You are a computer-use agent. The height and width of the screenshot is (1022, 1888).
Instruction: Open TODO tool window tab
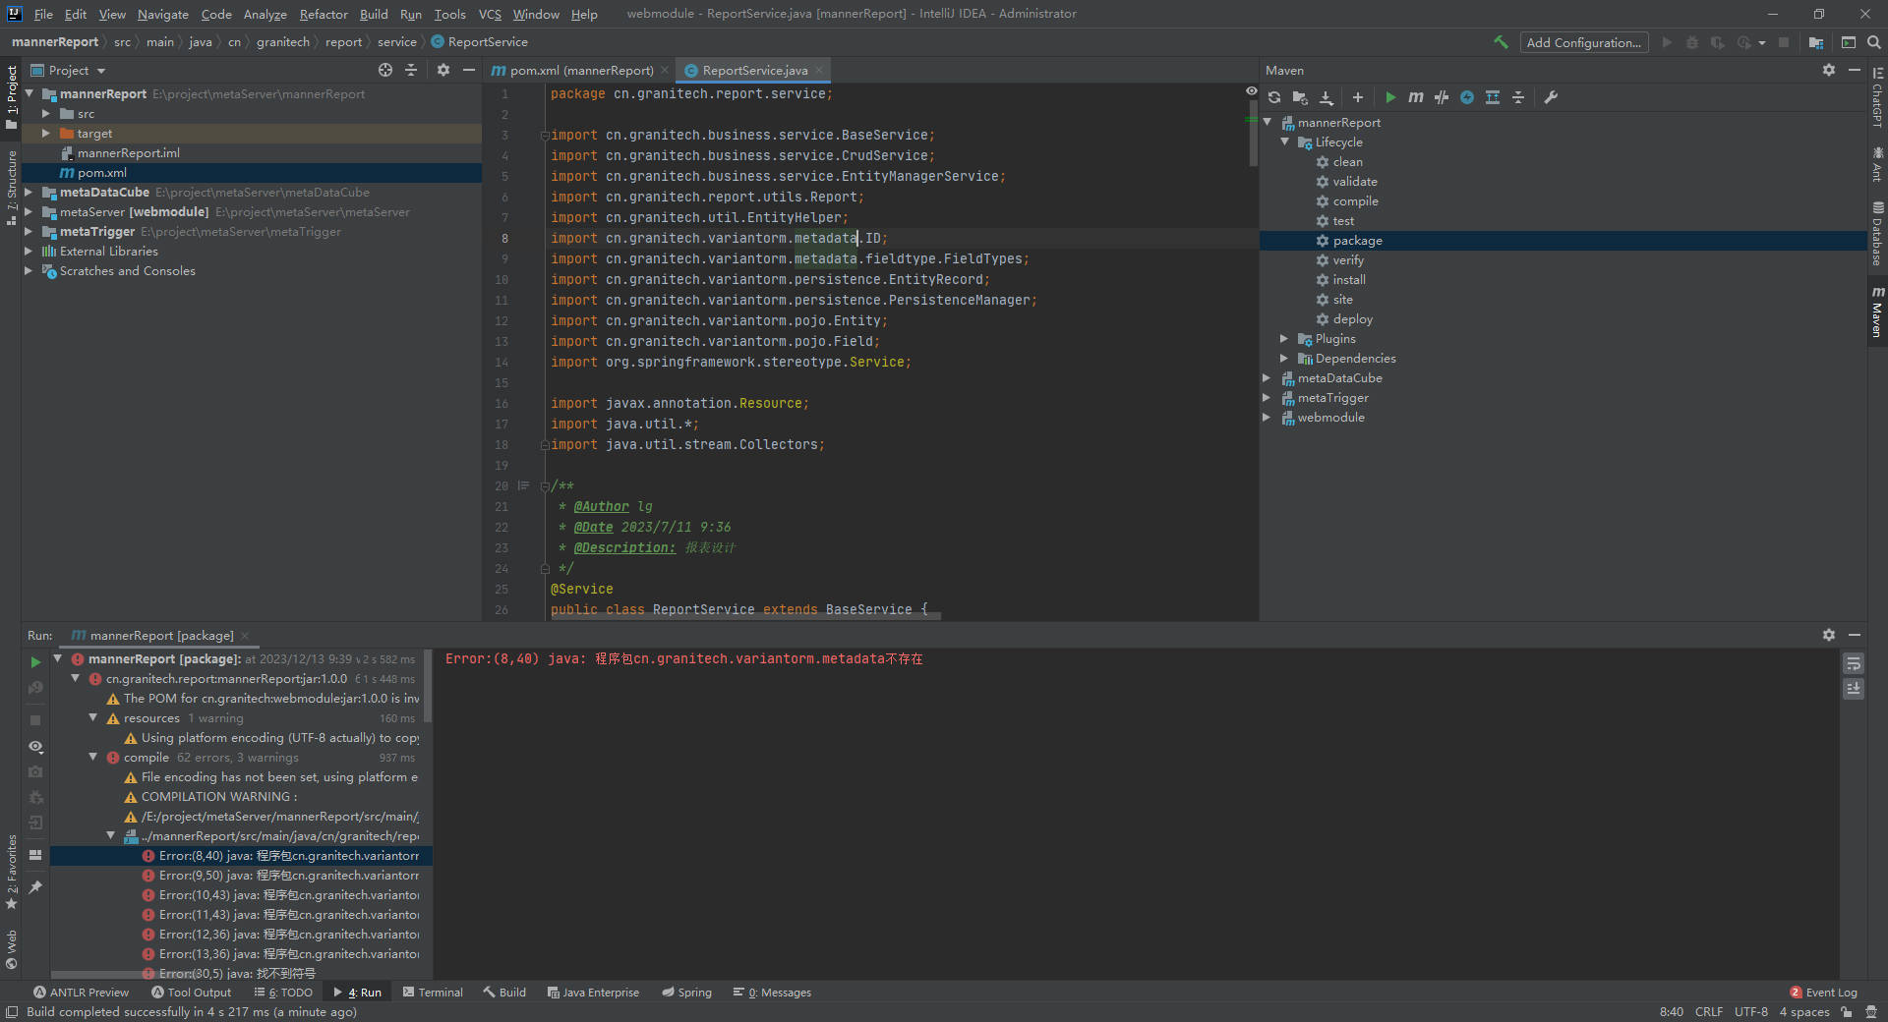tap(284, 993)
